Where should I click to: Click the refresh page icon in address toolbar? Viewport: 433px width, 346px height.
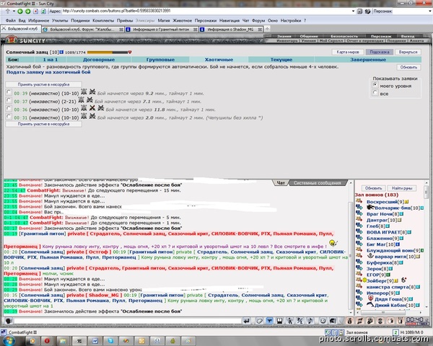coord(43,12)
